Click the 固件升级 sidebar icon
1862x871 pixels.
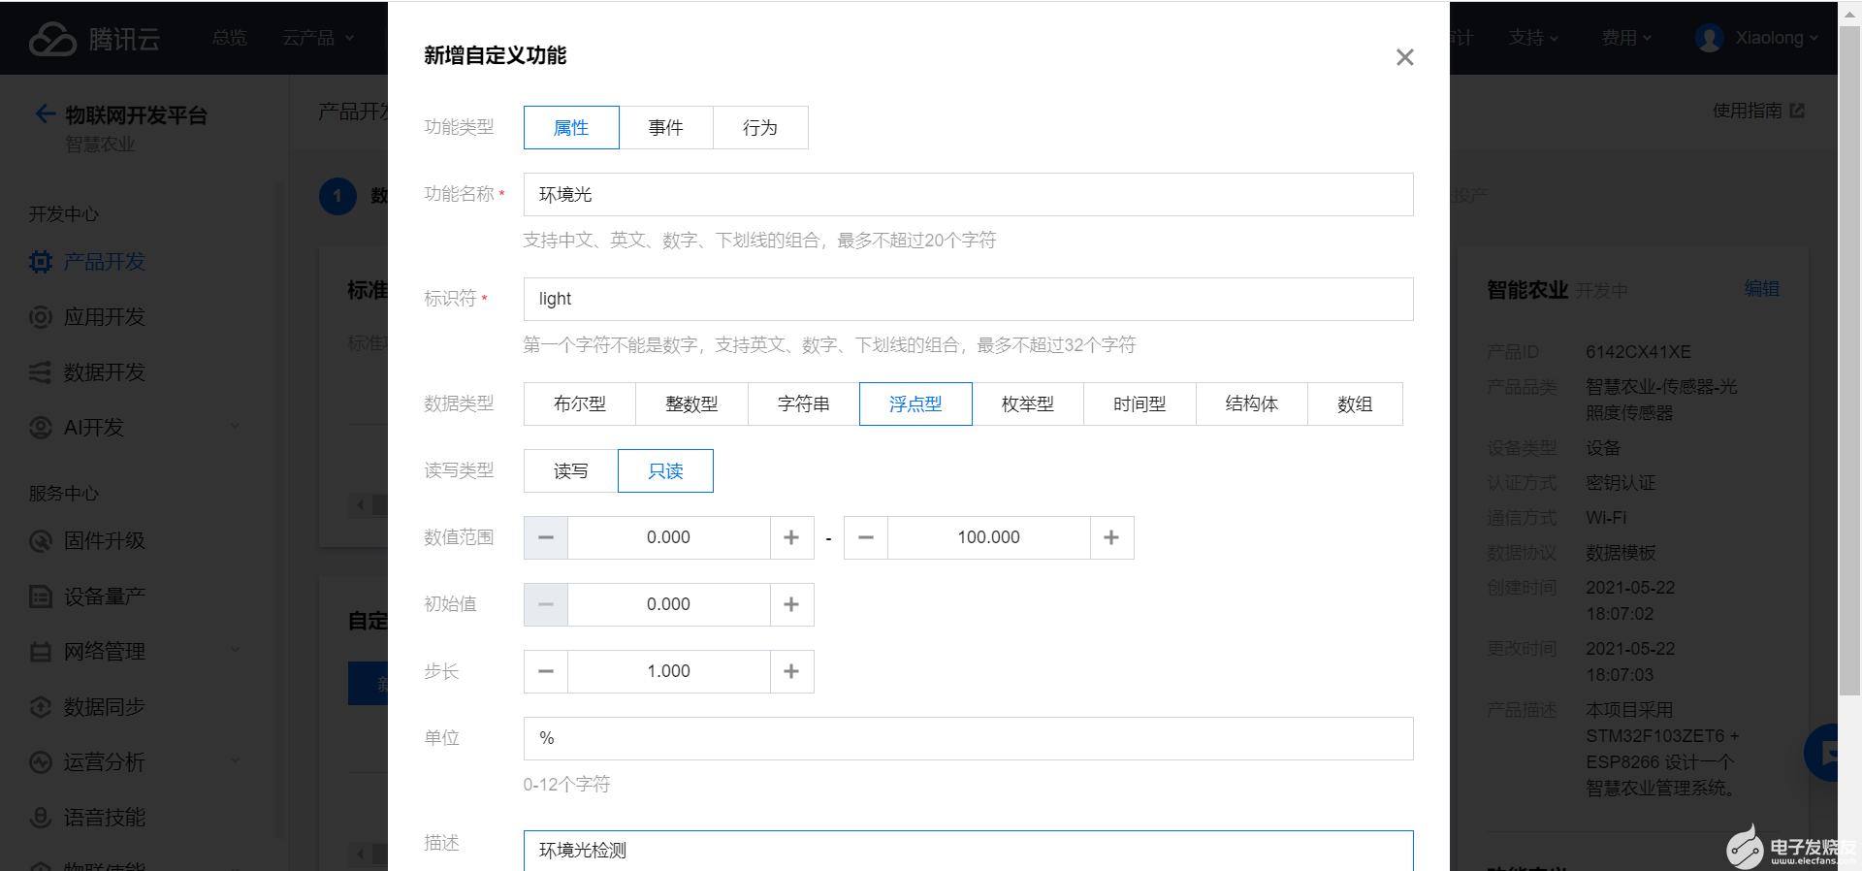click(x=41, y=540)
